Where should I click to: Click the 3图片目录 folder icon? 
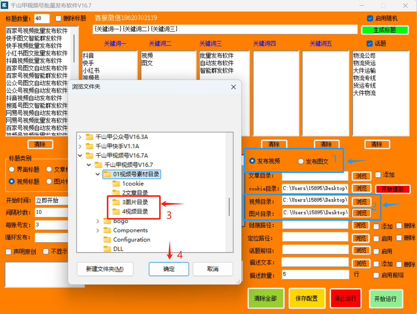(x=116, y=202)
